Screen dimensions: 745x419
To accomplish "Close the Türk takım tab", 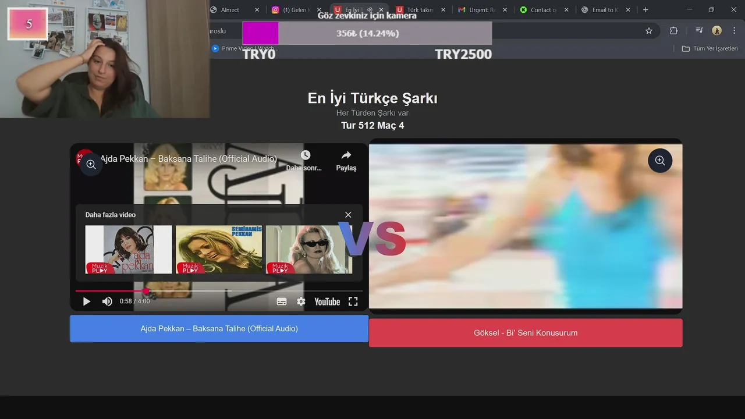I will click(443, 10).
